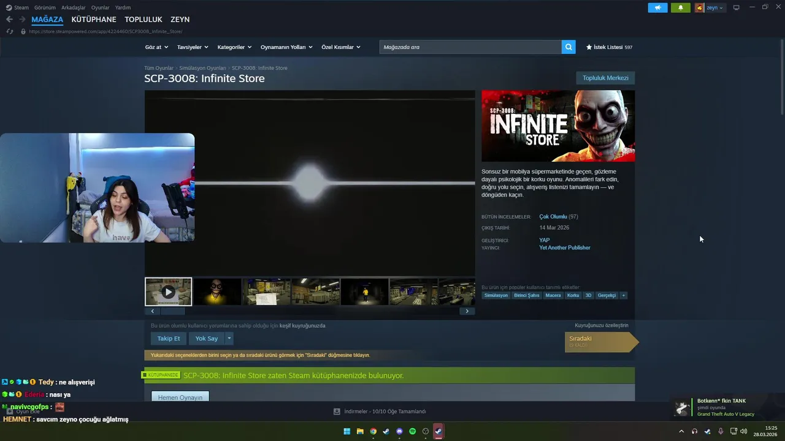Expand the Kategoriler dropdown
The width and height of the screenshot is (785, 441).
(x=234, y=47)
